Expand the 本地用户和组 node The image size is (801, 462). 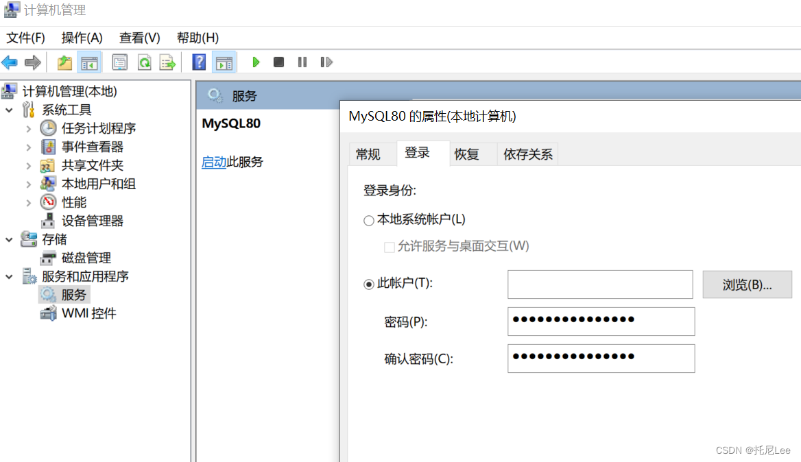tap(28, 183)
